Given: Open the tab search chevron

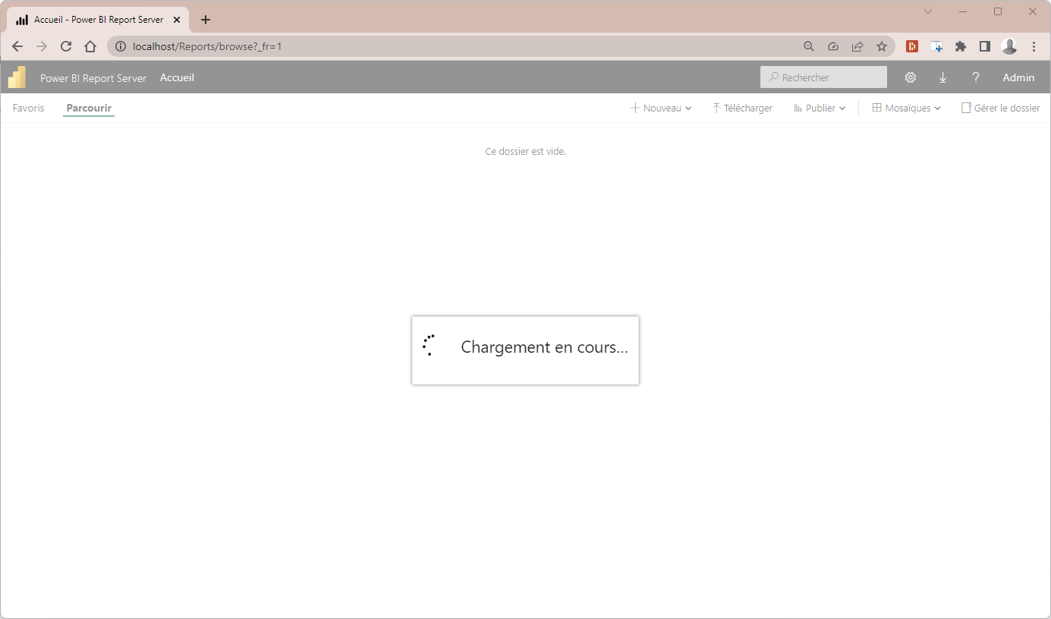Looking at the screenshot, I should (927, 11).
